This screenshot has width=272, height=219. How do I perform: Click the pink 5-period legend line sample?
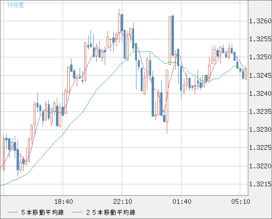(x=12, y=212)
